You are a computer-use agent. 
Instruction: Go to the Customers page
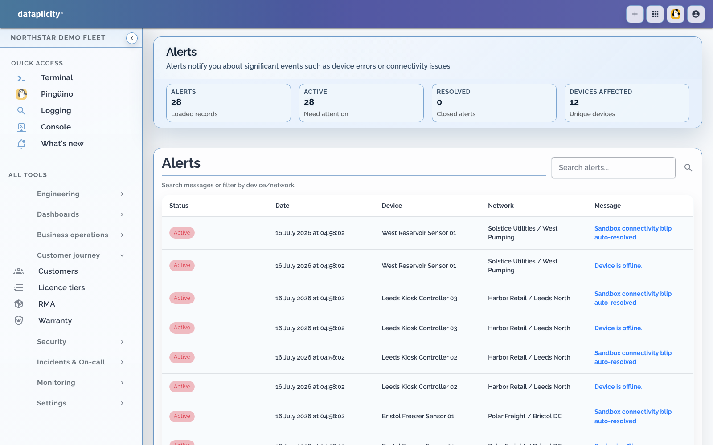point(58,271)
